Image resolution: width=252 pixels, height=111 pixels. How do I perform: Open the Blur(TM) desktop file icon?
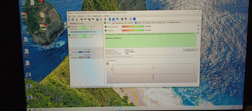28,64
